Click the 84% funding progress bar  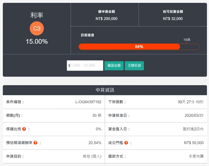click(x=139, y=47)
